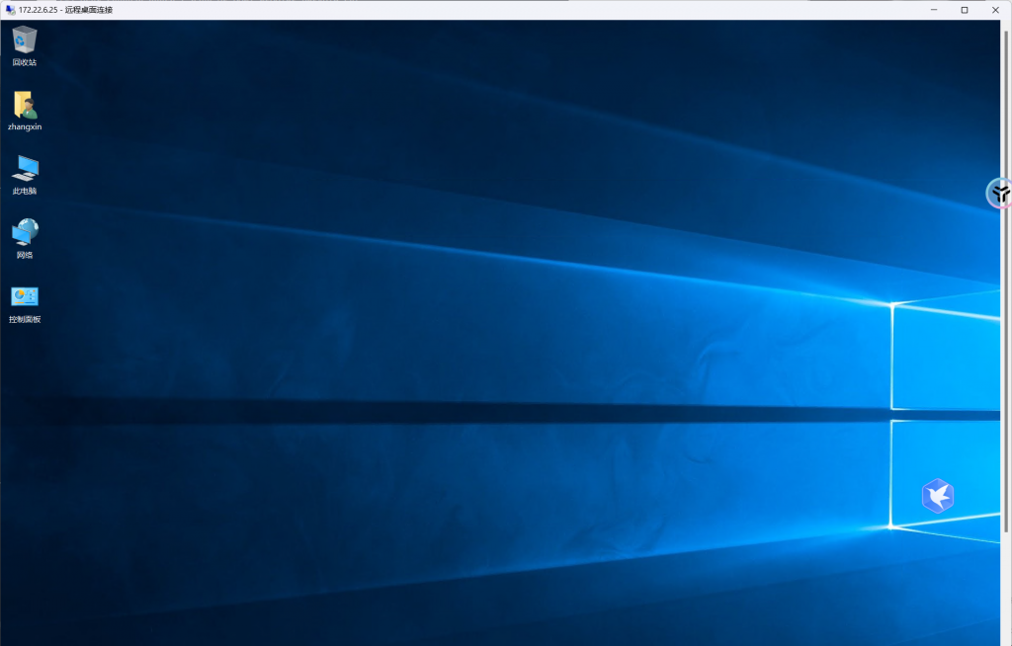Select the 此电脑 (This PC) desktop icon
The height and width of the screenshot is (646, 1012).
point(25,175)
